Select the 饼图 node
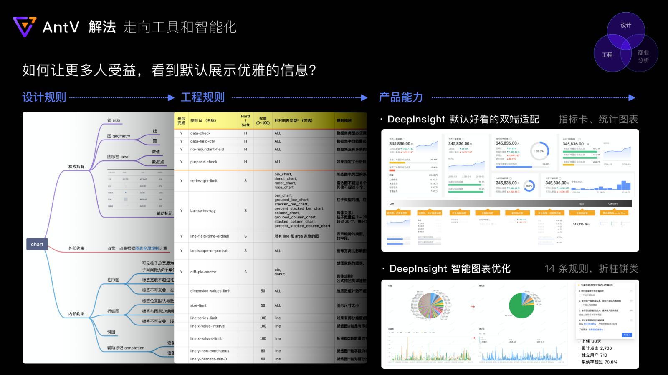Image resolution: width=668 pixels, height=375 pixels. point(111,332)
